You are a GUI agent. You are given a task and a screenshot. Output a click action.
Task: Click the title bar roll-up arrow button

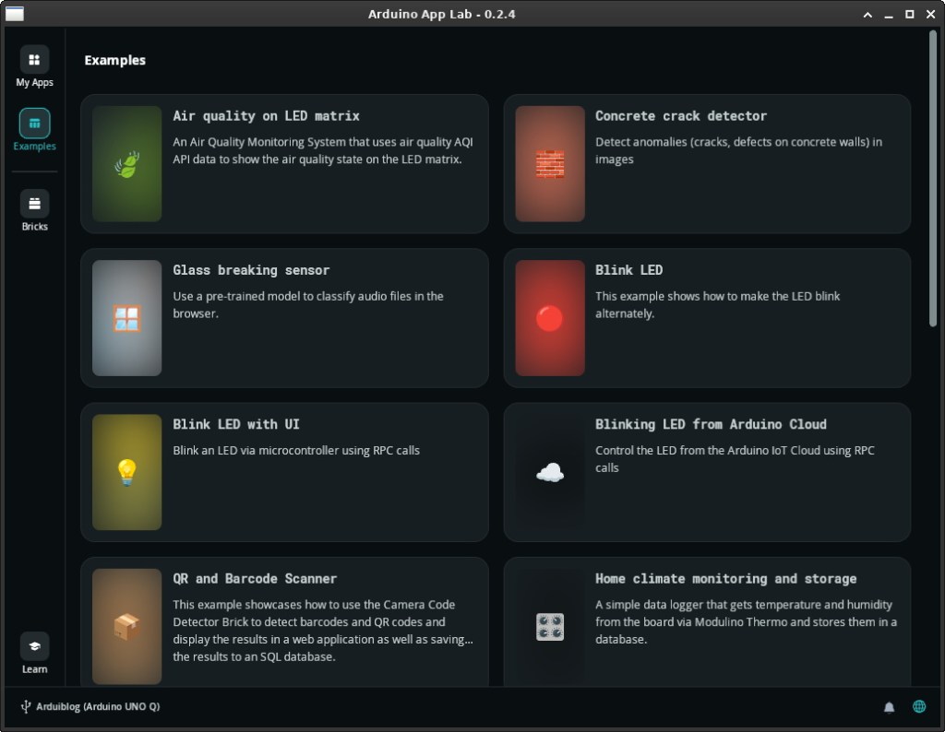pyautogui.click(x=867, y=15)
